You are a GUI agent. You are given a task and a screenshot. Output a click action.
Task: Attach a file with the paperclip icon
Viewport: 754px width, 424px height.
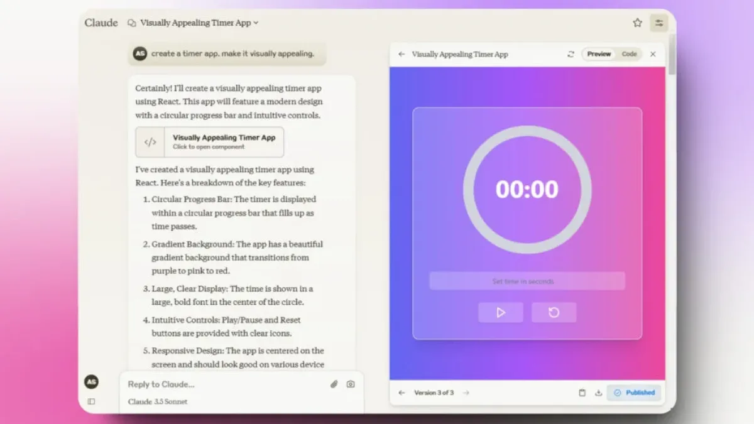(334, 384)
